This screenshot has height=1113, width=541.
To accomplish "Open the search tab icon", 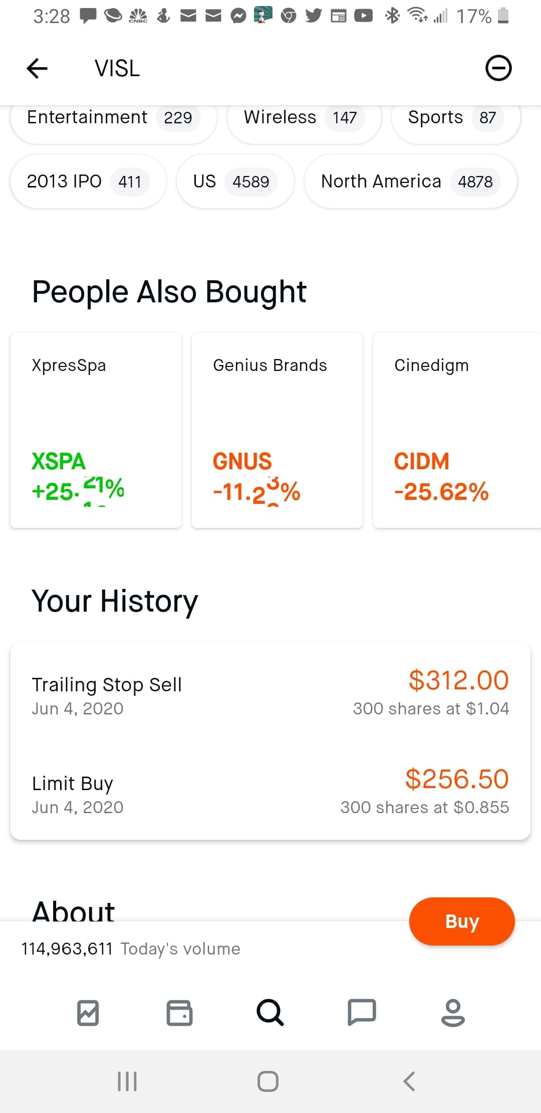I will pyautogui.click(x=270, y=1013).
